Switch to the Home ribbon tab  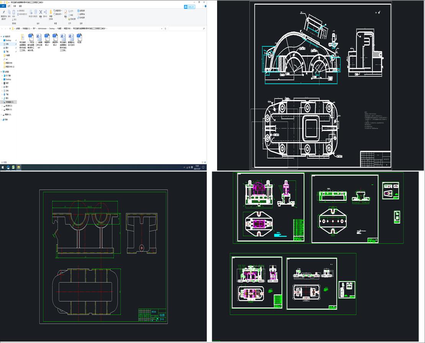(x=9, y=6)
